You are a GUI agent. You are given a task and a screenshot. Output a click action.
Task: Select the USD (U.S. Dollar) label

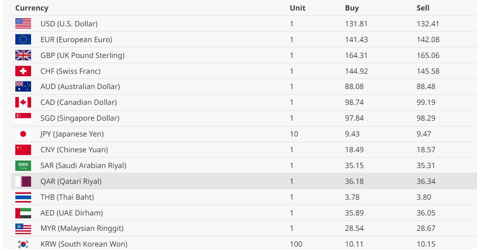click(x=69, y=23)
